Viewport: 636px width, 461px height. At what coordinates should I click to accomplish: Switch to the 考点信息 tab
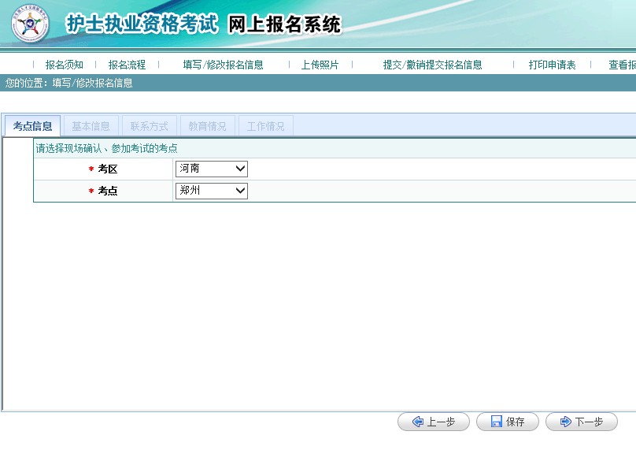(x=32, y=126)
